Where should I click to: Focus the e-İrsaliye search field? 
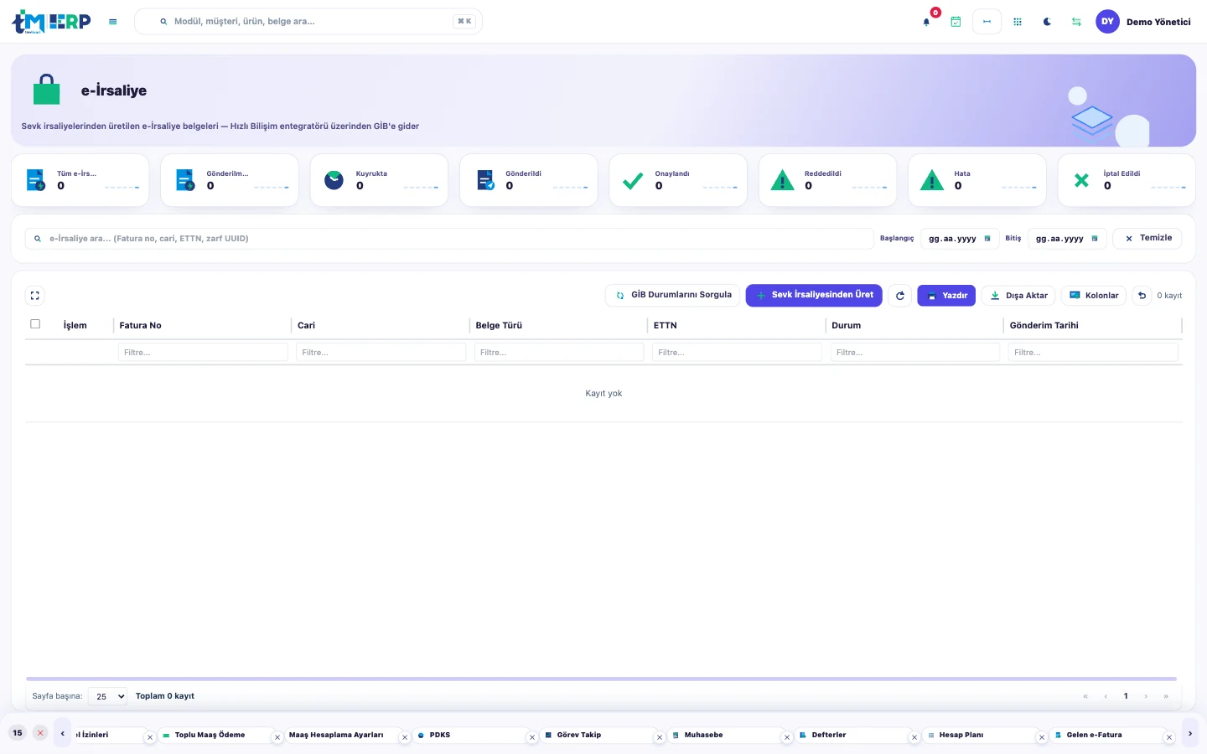(x=449, y=239)
